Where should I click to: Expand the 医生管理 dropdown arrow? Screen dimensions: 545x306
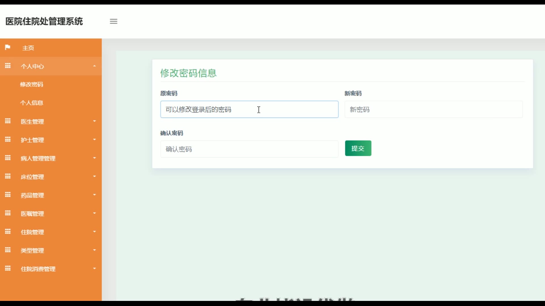click(95, 121)
